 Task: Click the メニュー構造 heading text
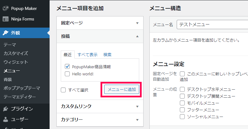pos(165,8)
